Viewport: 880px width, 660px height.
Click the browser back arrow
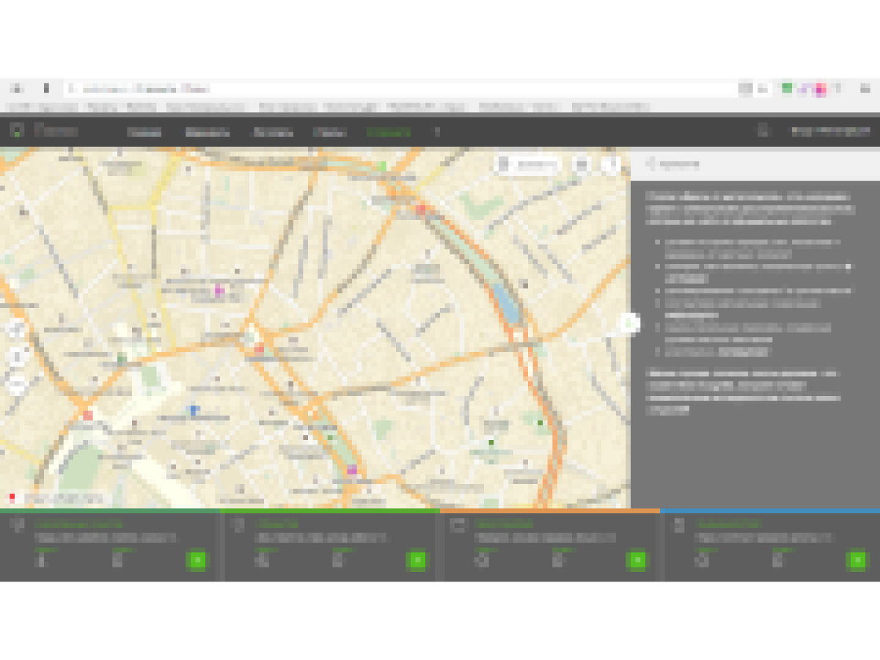point(18,89)
